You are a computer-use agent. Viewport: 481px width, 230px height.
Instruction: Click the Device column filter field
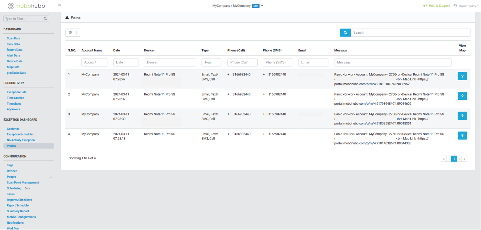point(170,62)
